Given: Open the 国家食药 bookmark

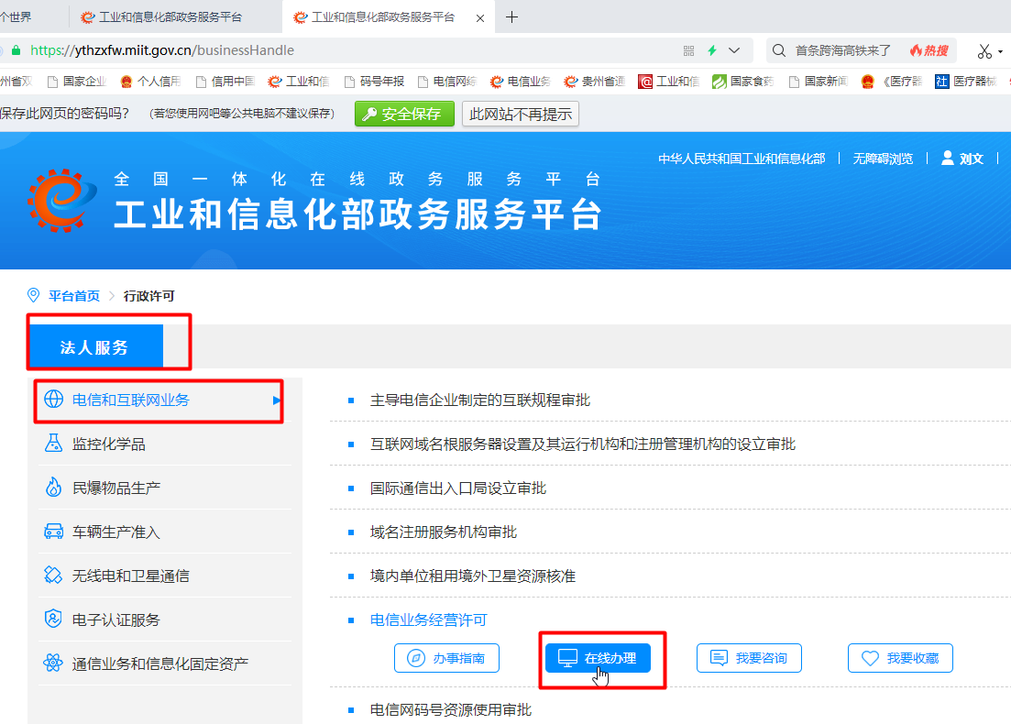Looking at the screenshot, I should (x=742, y=82).
